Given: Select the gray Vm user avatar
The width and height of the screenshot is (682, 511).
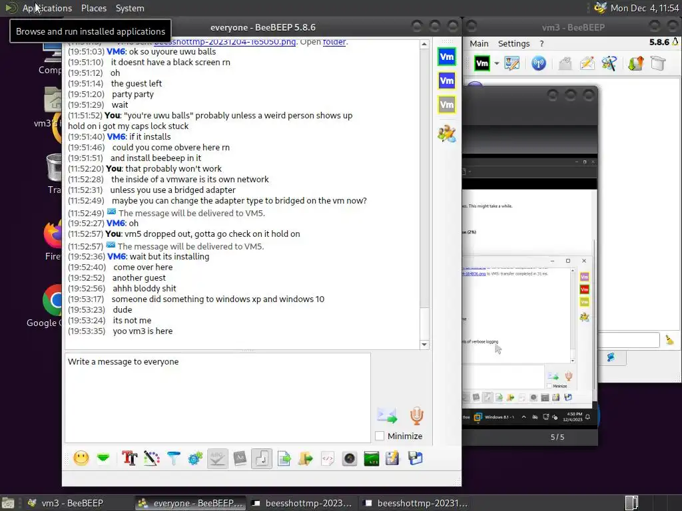Looking at the screenshot, I should pyautogui.click(x=447, y=104).
